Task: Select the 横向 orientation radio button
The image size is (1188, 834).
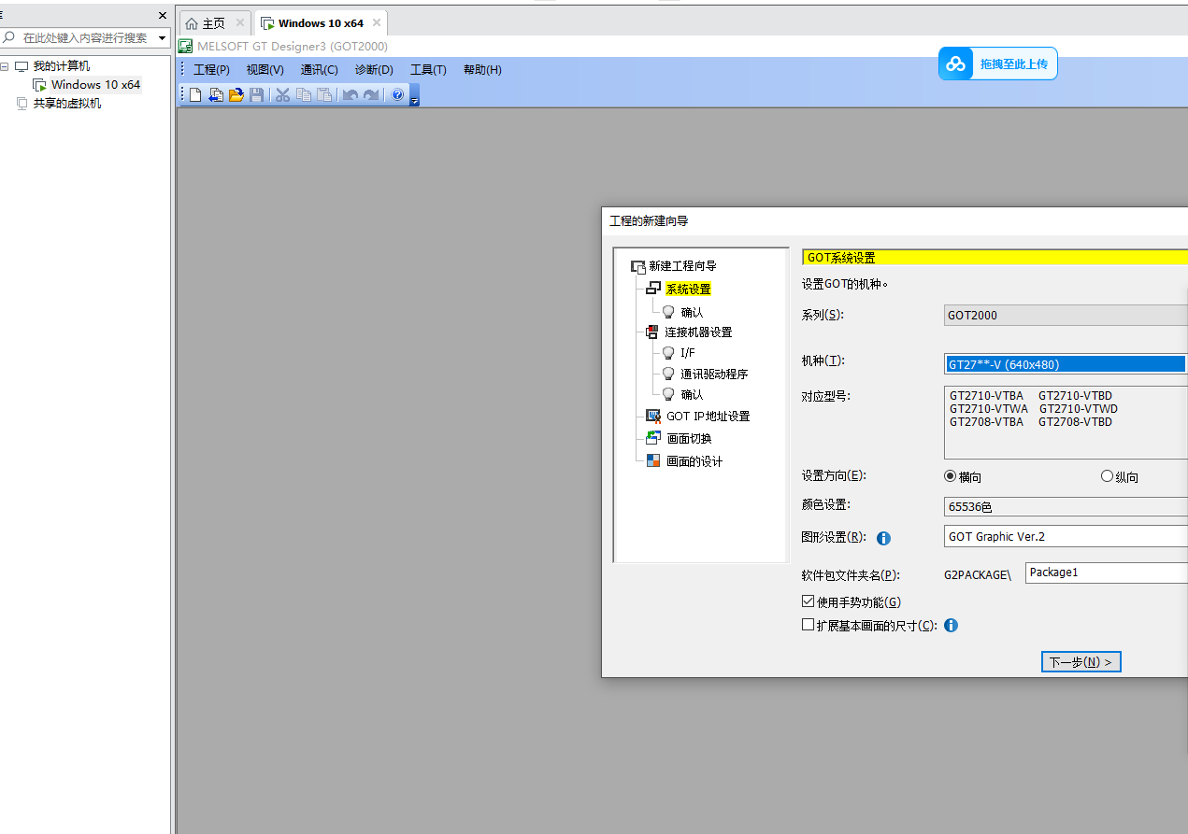Action: [951, 476]
